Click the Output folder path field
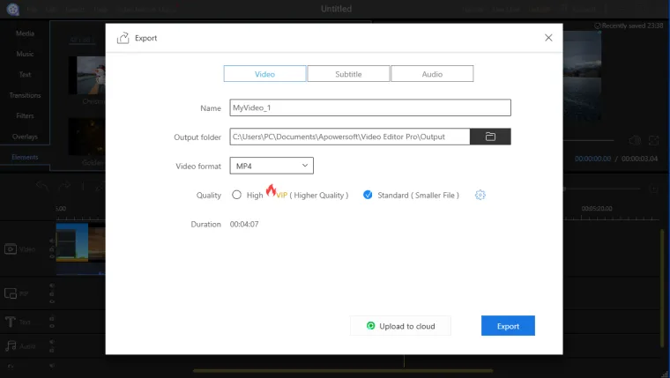670x378 pixels. (349, 137)
